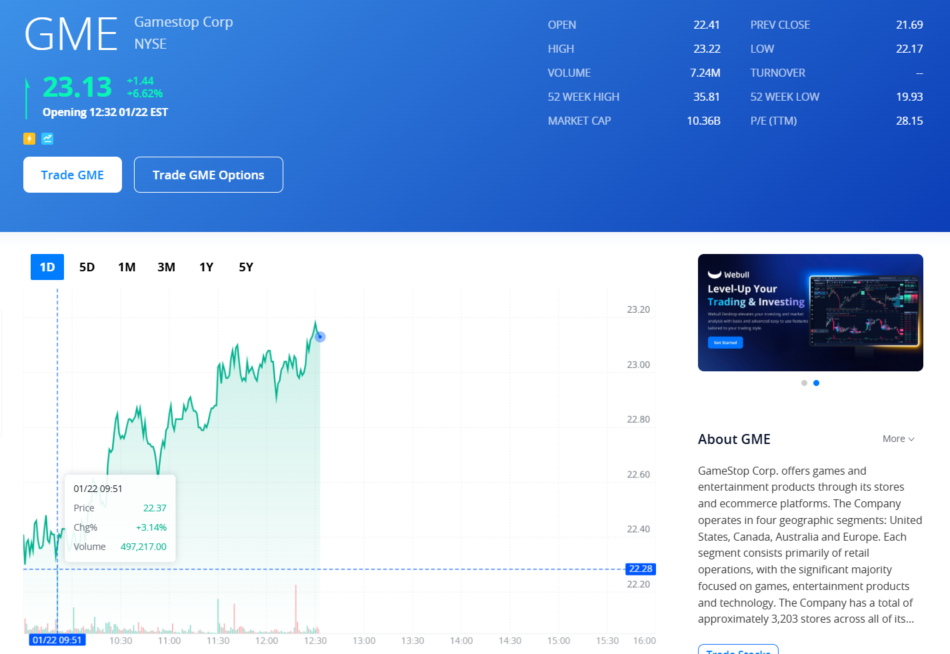Image resolution: width=950 pixels, height=654 pixels.
Task: Click the 22.60 price axis label
Action: [639, 475]
